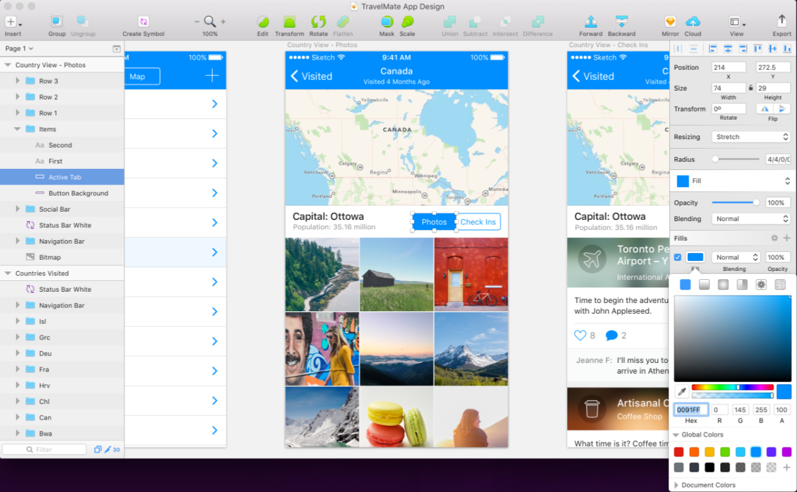Align the layer to the top edge
Viewport: 797px width, 492px height.
click(x=757, y=49)
